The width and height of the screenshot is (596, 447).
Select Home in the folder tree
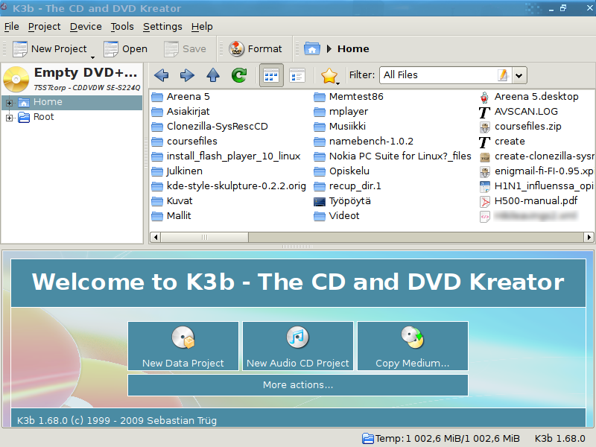coord(48,102)
